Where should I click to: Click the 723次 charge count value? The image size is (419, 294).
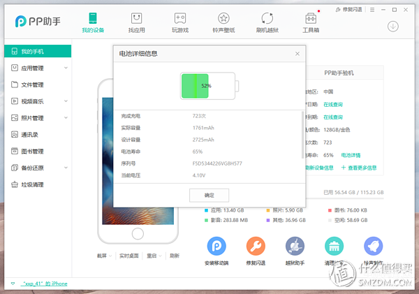click(x=199, y=116)
